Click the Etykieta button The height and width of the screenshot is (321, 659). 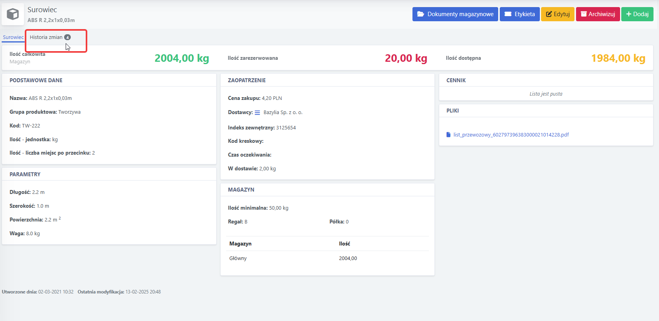519,14
